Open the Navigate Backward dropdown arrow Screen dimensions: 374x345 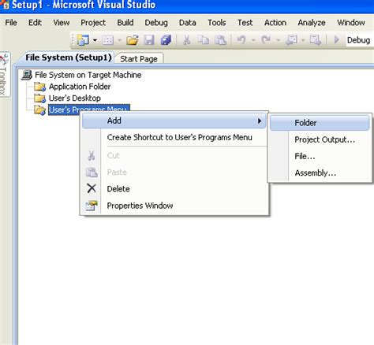pos(303,40)
